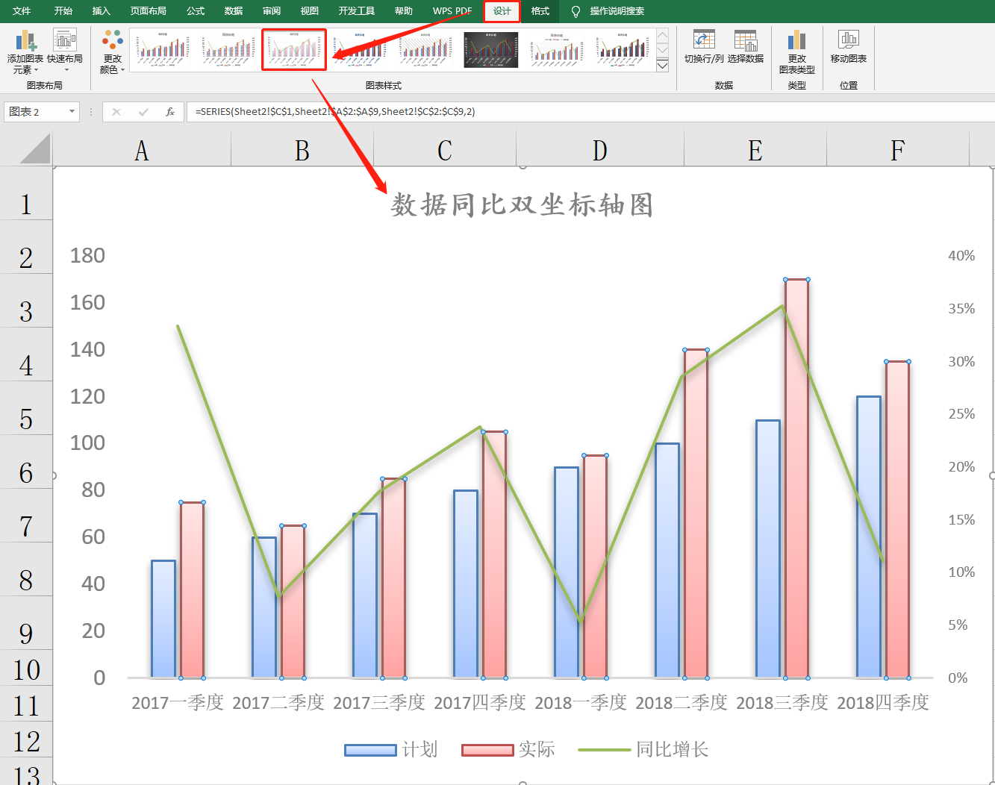This screenshot has width=995, height=785.
Task: Click the 计划 legend entry
Action: point(391,749)
